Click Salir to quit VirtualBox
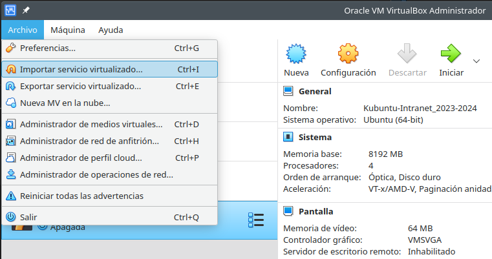Screen dimensions: 492x259 (28, 217)
